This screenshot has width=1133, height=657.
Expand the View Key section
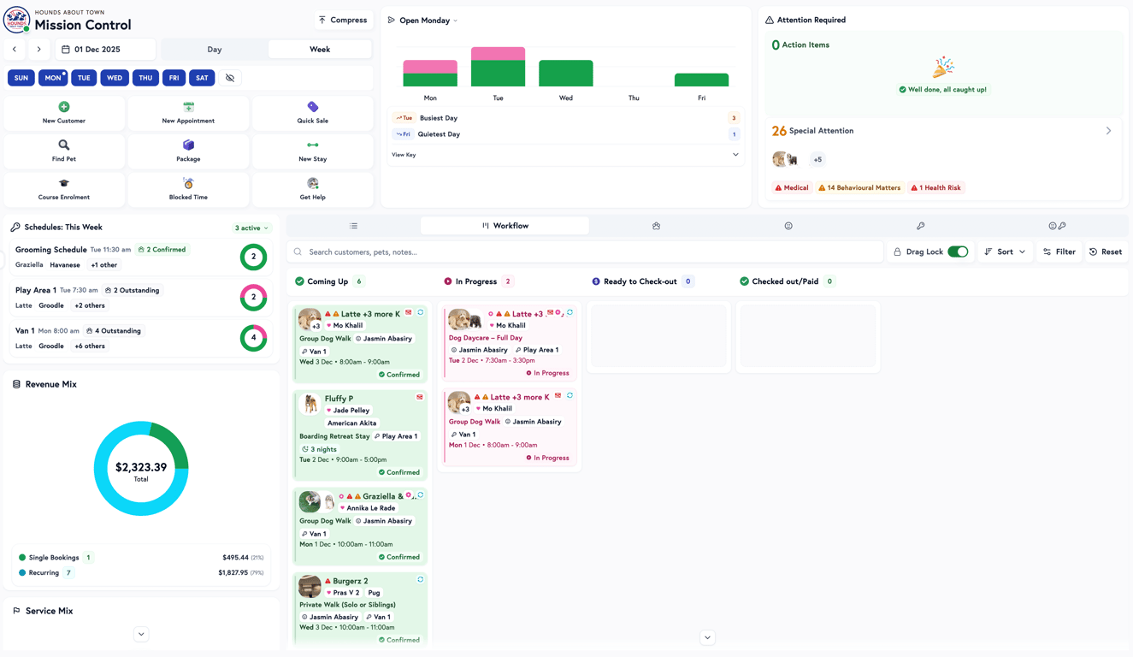(565, 155)
